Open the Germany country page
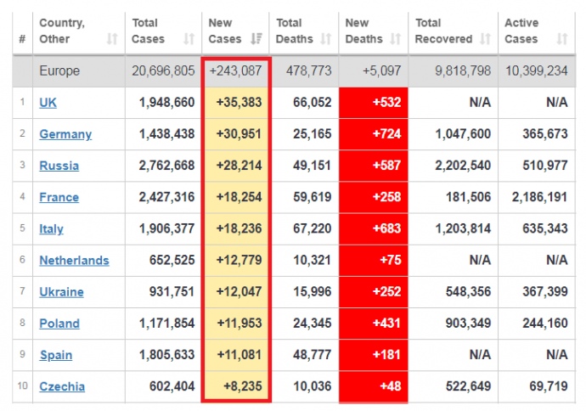The height and width of the screenshot is (411, 586). click(65, 134)
